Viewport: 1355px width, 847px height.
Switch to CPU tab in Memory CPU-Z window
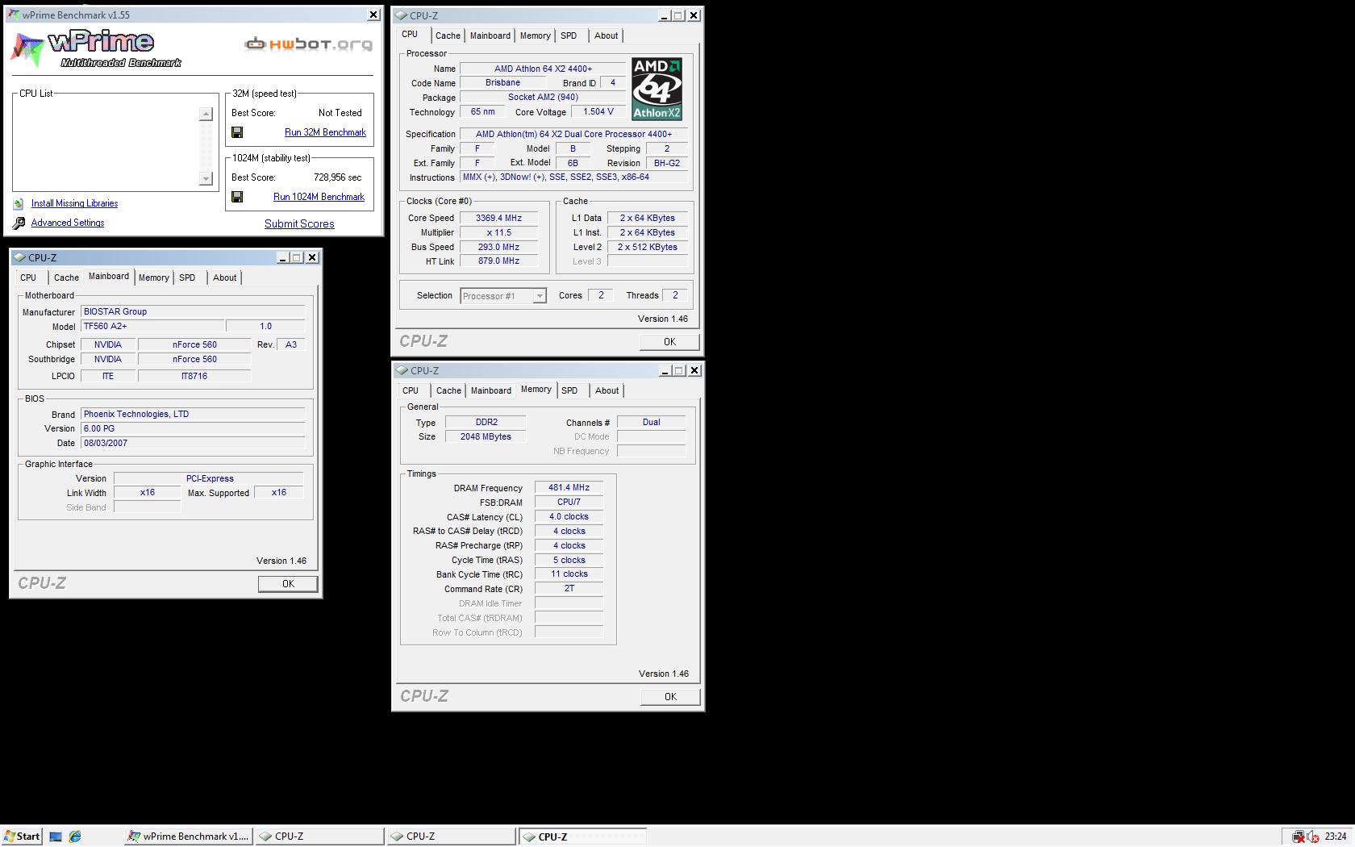pos(411,390)
